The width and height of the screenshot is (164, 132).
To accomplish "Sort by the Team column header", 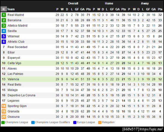I will click(11, 9).
